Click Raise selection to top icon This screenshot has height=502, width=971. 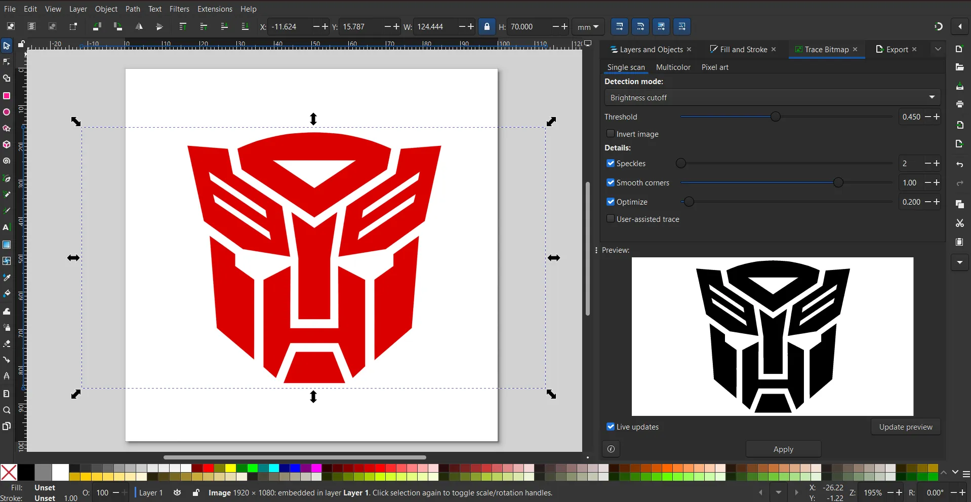tap(183, 26)
